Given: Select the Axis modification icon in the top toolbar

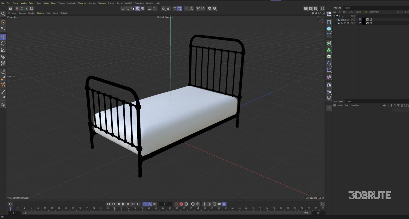Looking at the screenshot, I should click(x=149, y=8).
